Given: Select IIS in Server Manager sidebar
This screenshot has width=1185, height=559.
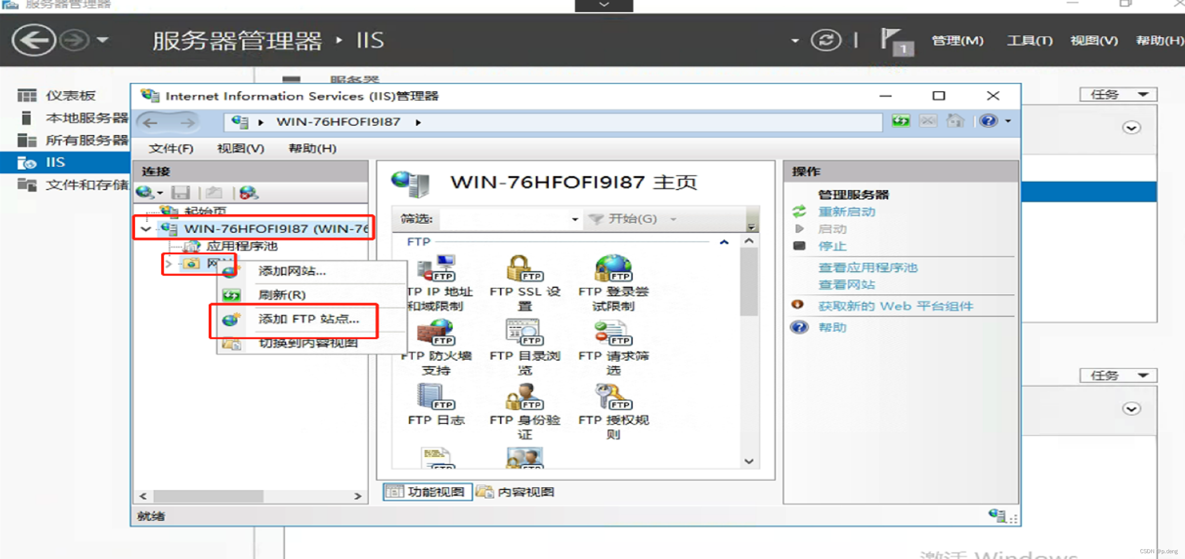Looking at the screenshot, I should click(65, 162).
